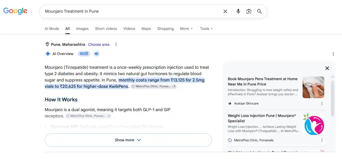Viewport: 342px width, 159px height.
Task: Switch the AI Overview to Marathi (मराठी)
Action: (84, 54)
